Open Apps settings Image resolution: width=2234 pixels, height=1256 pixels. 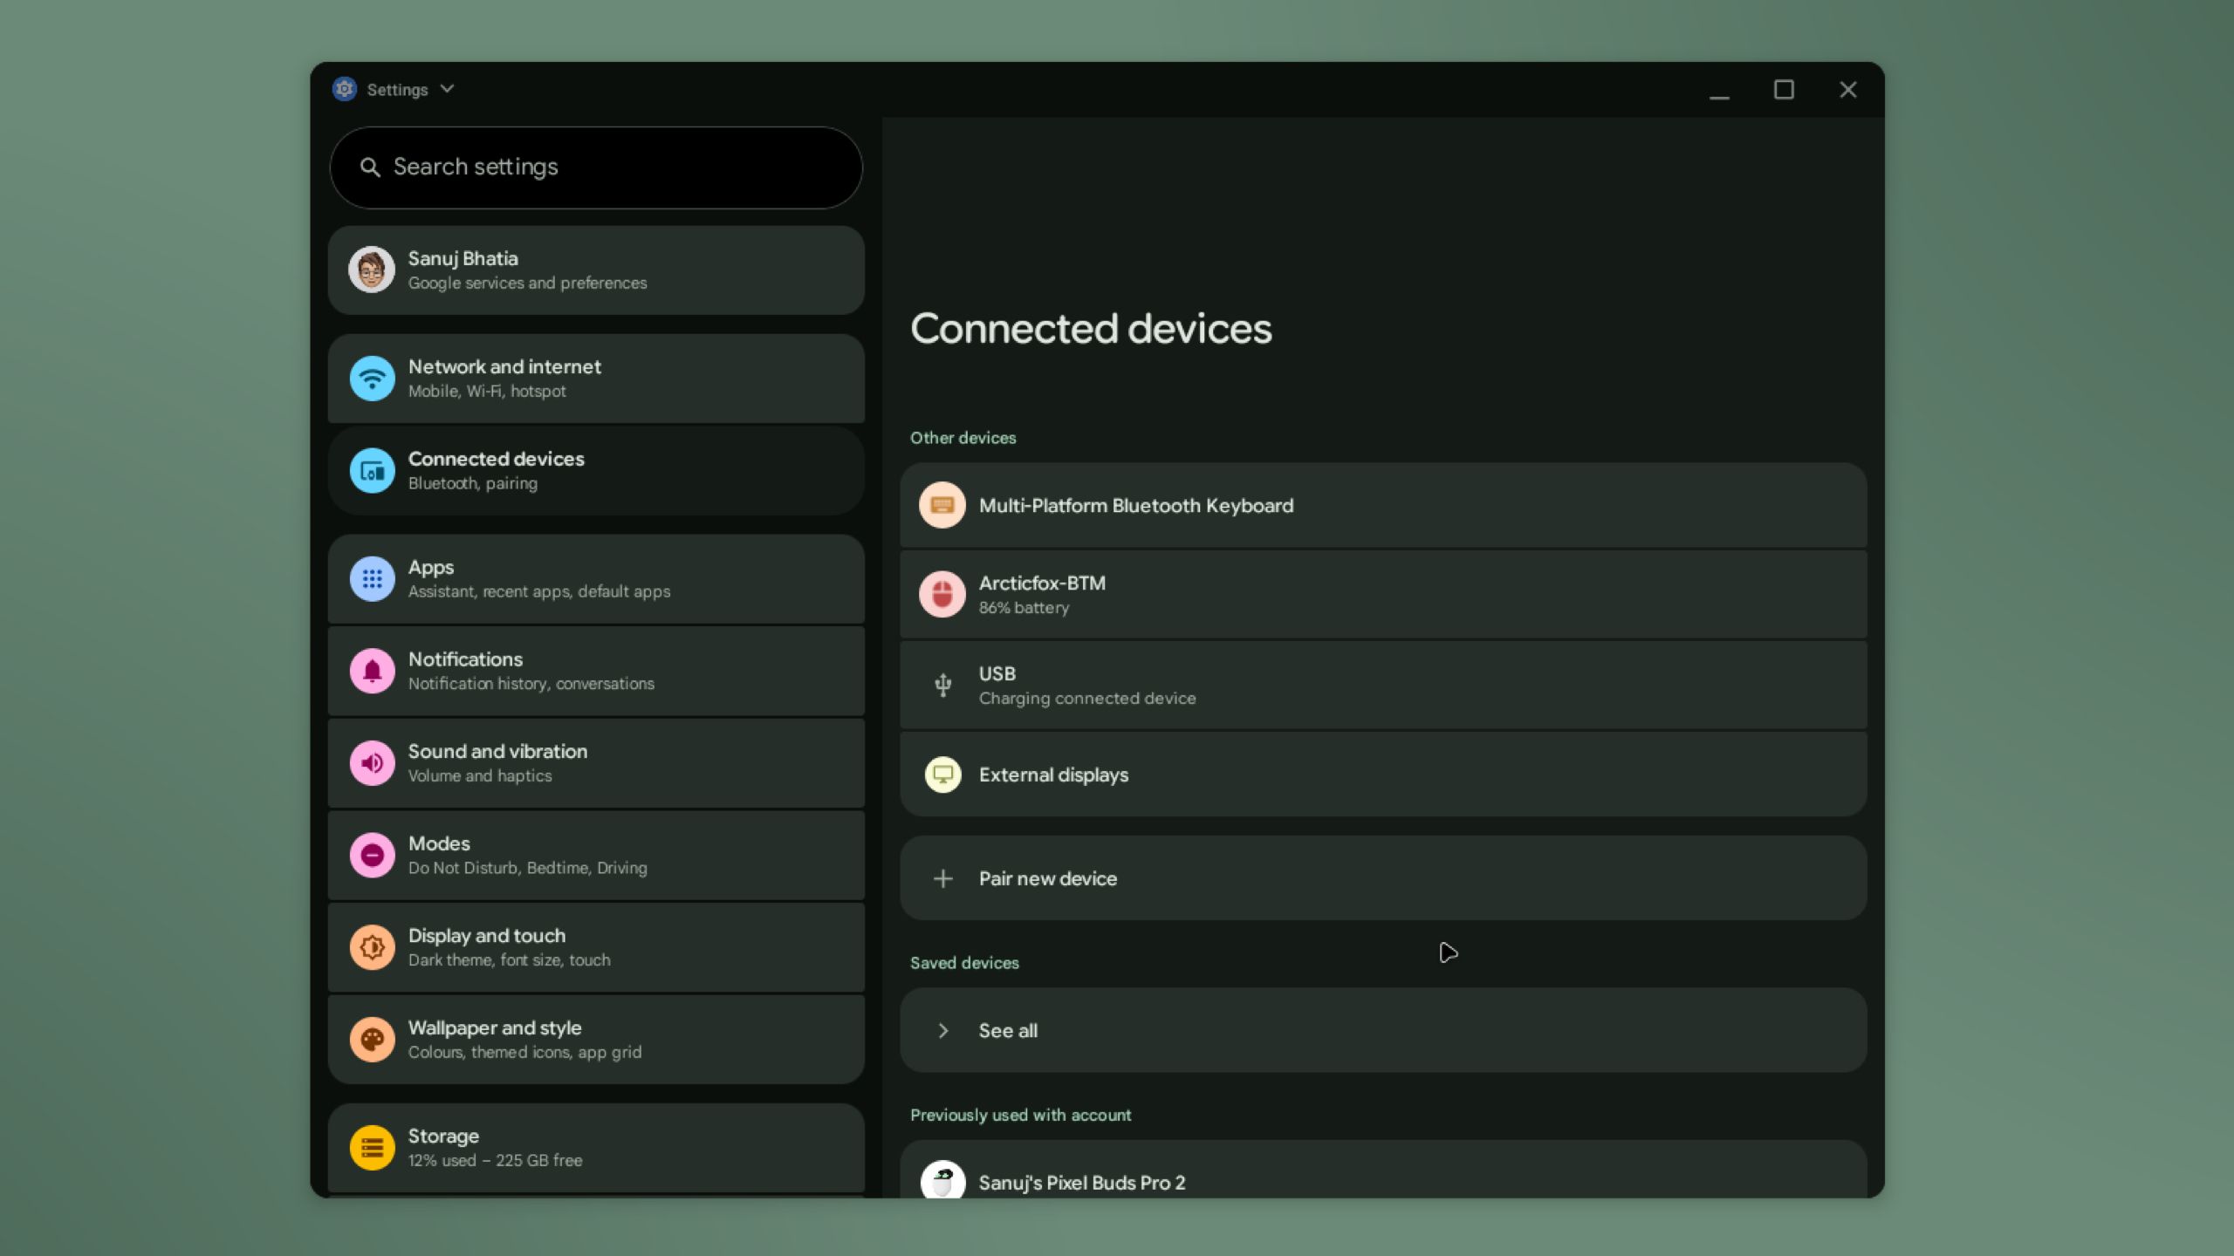pos(596,579)
